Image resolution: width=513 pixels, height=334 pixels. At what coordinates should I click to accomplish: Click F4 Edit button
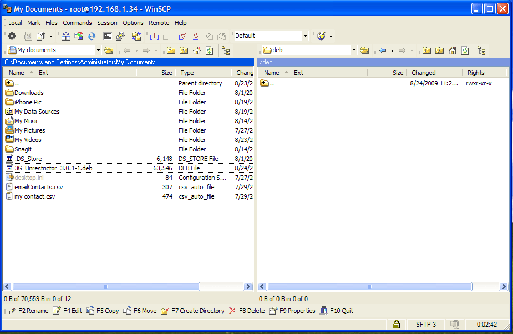68,311
